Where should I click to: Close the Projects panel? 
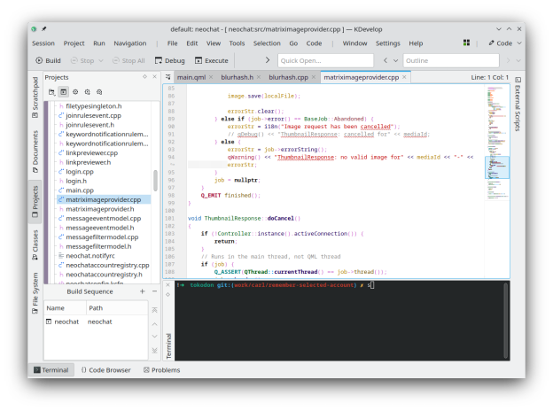click(x=155, y=77)
